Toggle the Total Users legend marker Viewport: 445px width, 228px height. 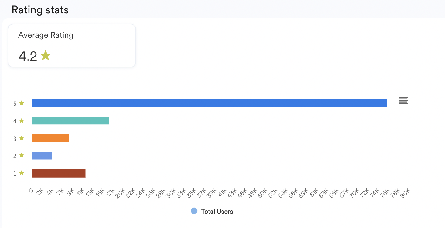[194, 211]
